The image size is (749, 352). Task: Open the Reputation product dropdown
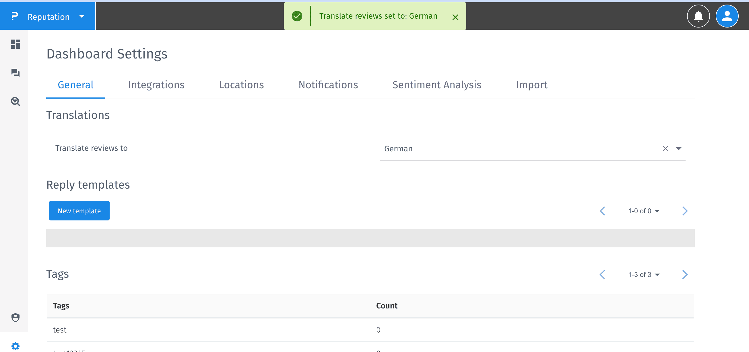click(82, 17)
